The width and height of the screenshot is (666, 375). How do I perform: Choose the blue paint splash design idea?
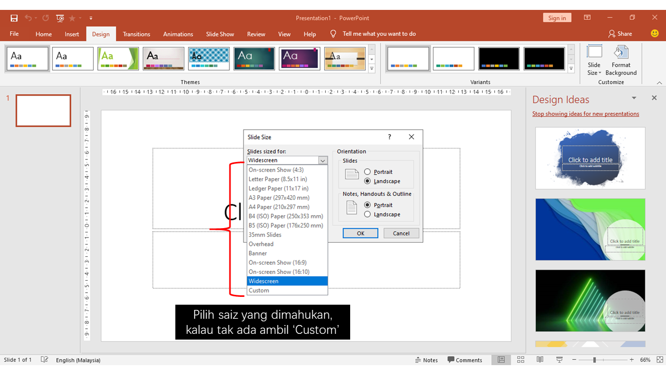pos(590,158)
